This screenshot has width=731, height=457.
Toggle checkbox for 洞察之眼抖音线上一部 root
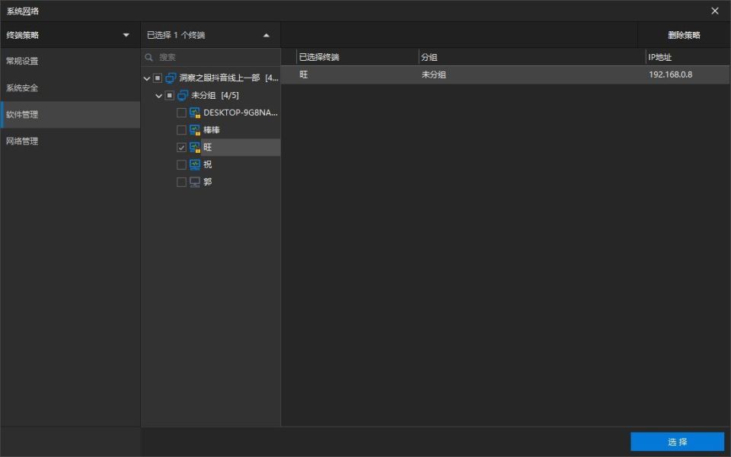(158, 78)
